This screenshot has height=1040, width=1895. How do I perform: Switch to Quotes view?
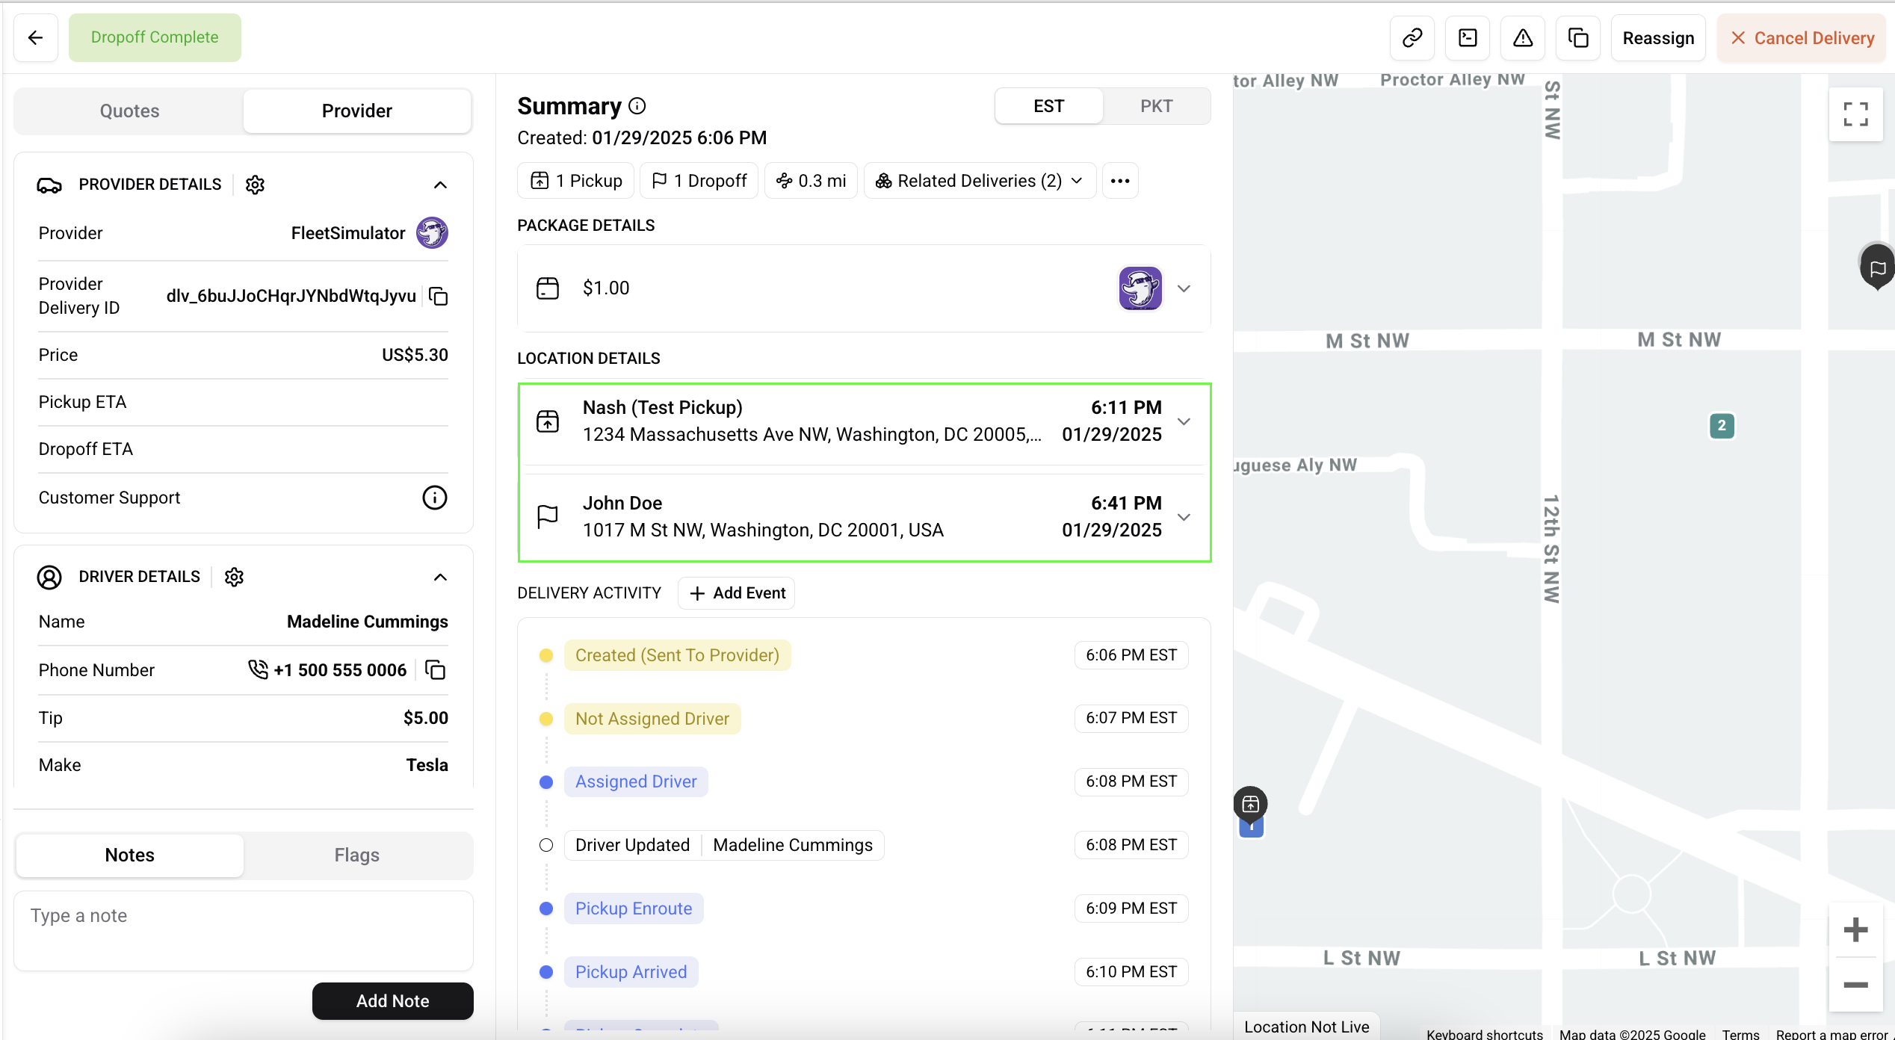pyautogui.click(x=129, y=111)
